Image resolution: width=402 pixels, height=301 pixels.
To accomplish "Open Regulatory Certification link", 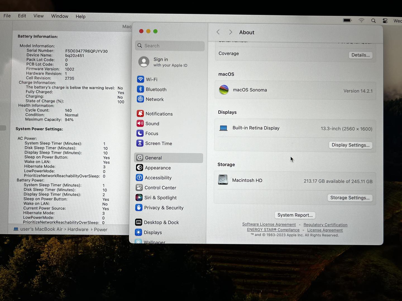I will coord(325,225).
